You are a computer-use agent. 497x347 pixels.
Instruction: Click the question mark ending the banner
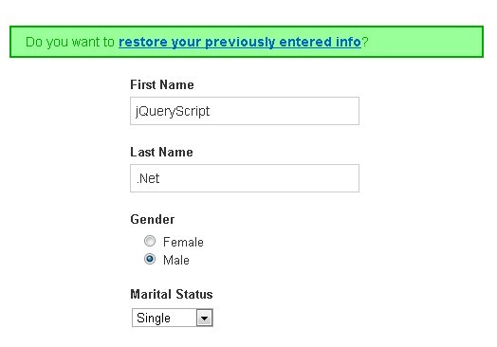(x=365, y=42)
